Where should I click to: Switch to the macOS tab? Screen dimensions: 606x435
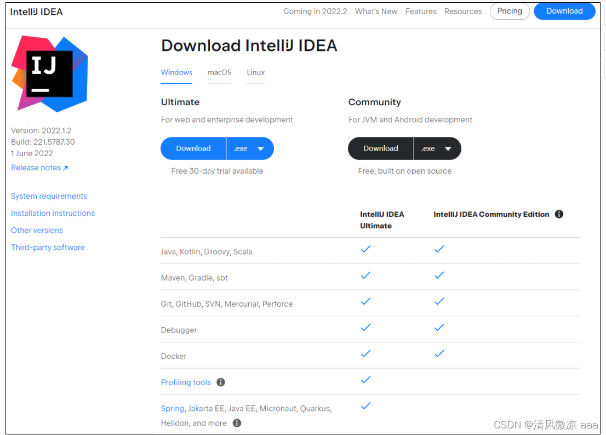(220, 72)
